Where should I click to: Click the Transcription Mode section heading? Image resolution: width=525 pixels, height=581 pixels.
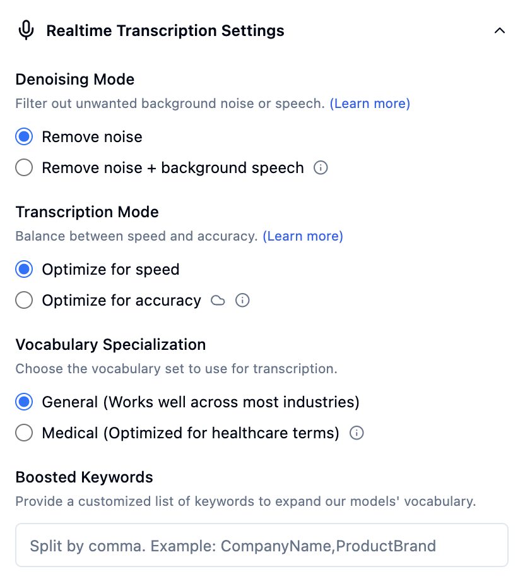coord(87,212)
